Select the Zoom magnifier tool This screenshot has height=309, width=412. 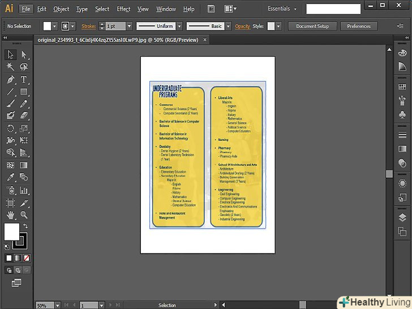pyautogui.click(x=24, y=215)
